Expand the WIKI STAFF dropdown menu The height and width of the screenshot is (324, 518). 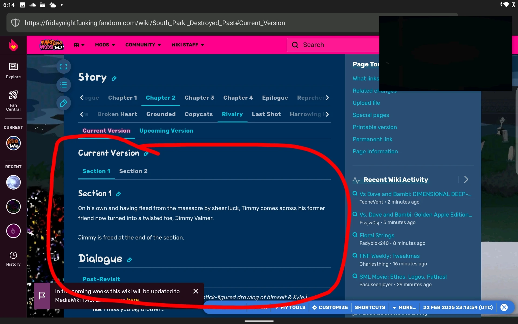[x=188, y=45]
